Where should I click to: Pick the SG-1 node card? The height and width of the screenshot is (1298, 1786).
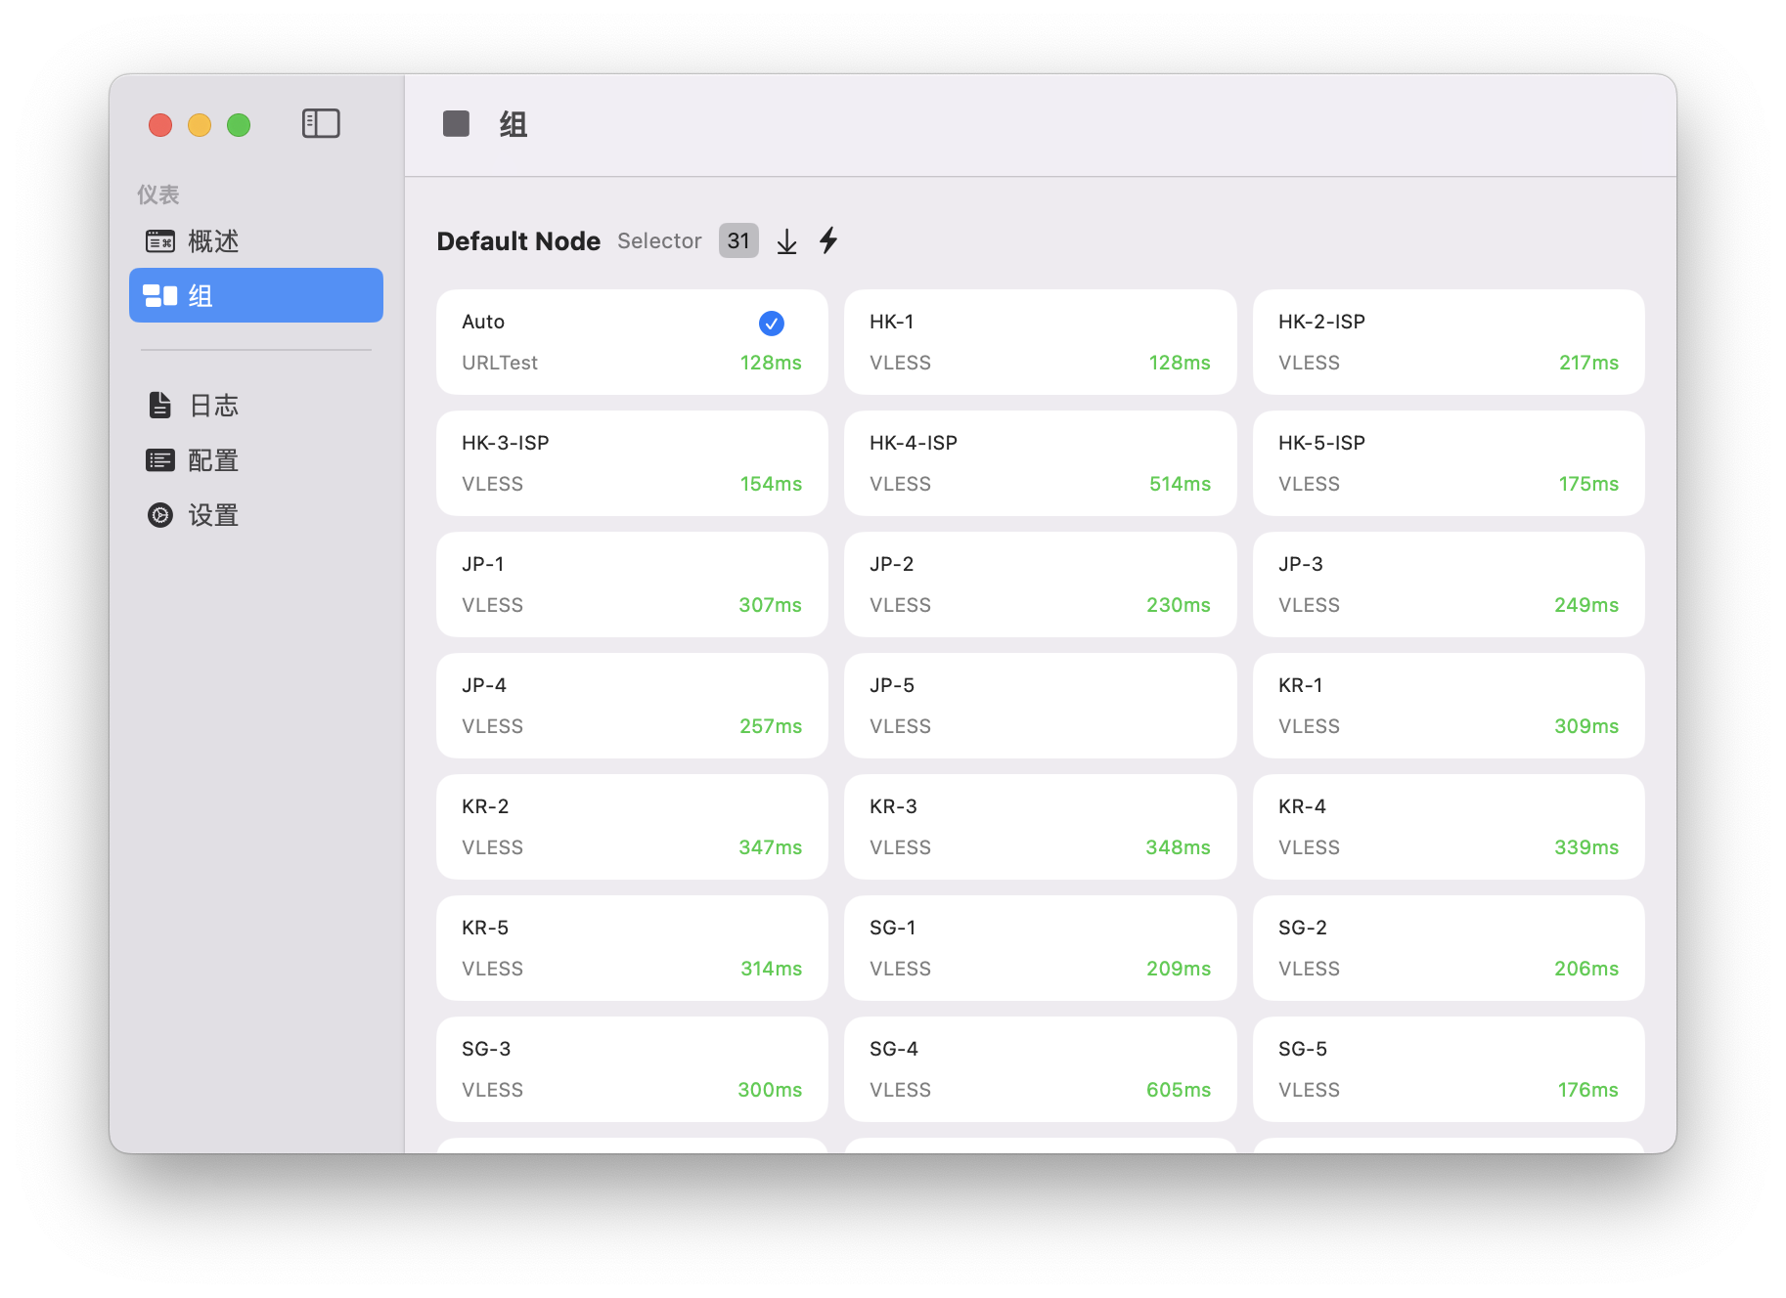(1040, 948)
